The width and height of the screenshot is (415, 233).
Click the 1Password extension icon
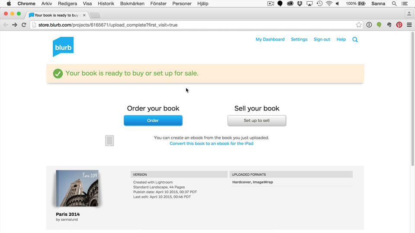tap(369, 25)
